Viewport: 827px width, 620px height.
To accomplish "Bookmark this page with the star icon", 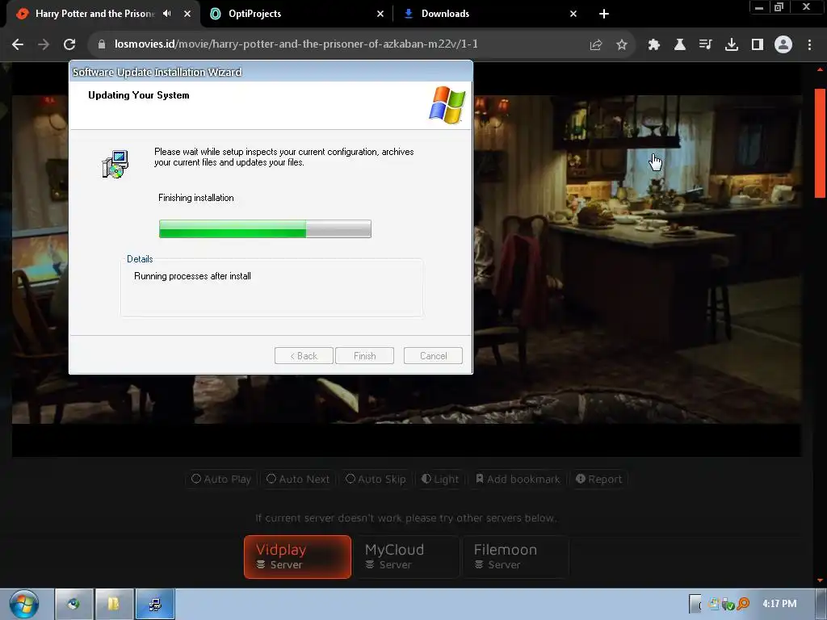I will pyautogui.click(x=622, y=44).
